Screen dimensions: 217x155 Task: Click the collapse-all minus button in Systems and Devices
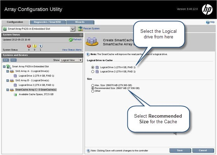coord(13,60)
